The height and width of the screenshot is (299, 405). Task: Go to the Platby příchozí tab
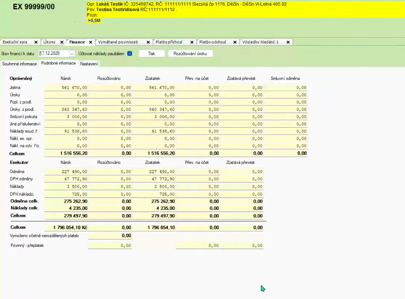coord(170,42)
